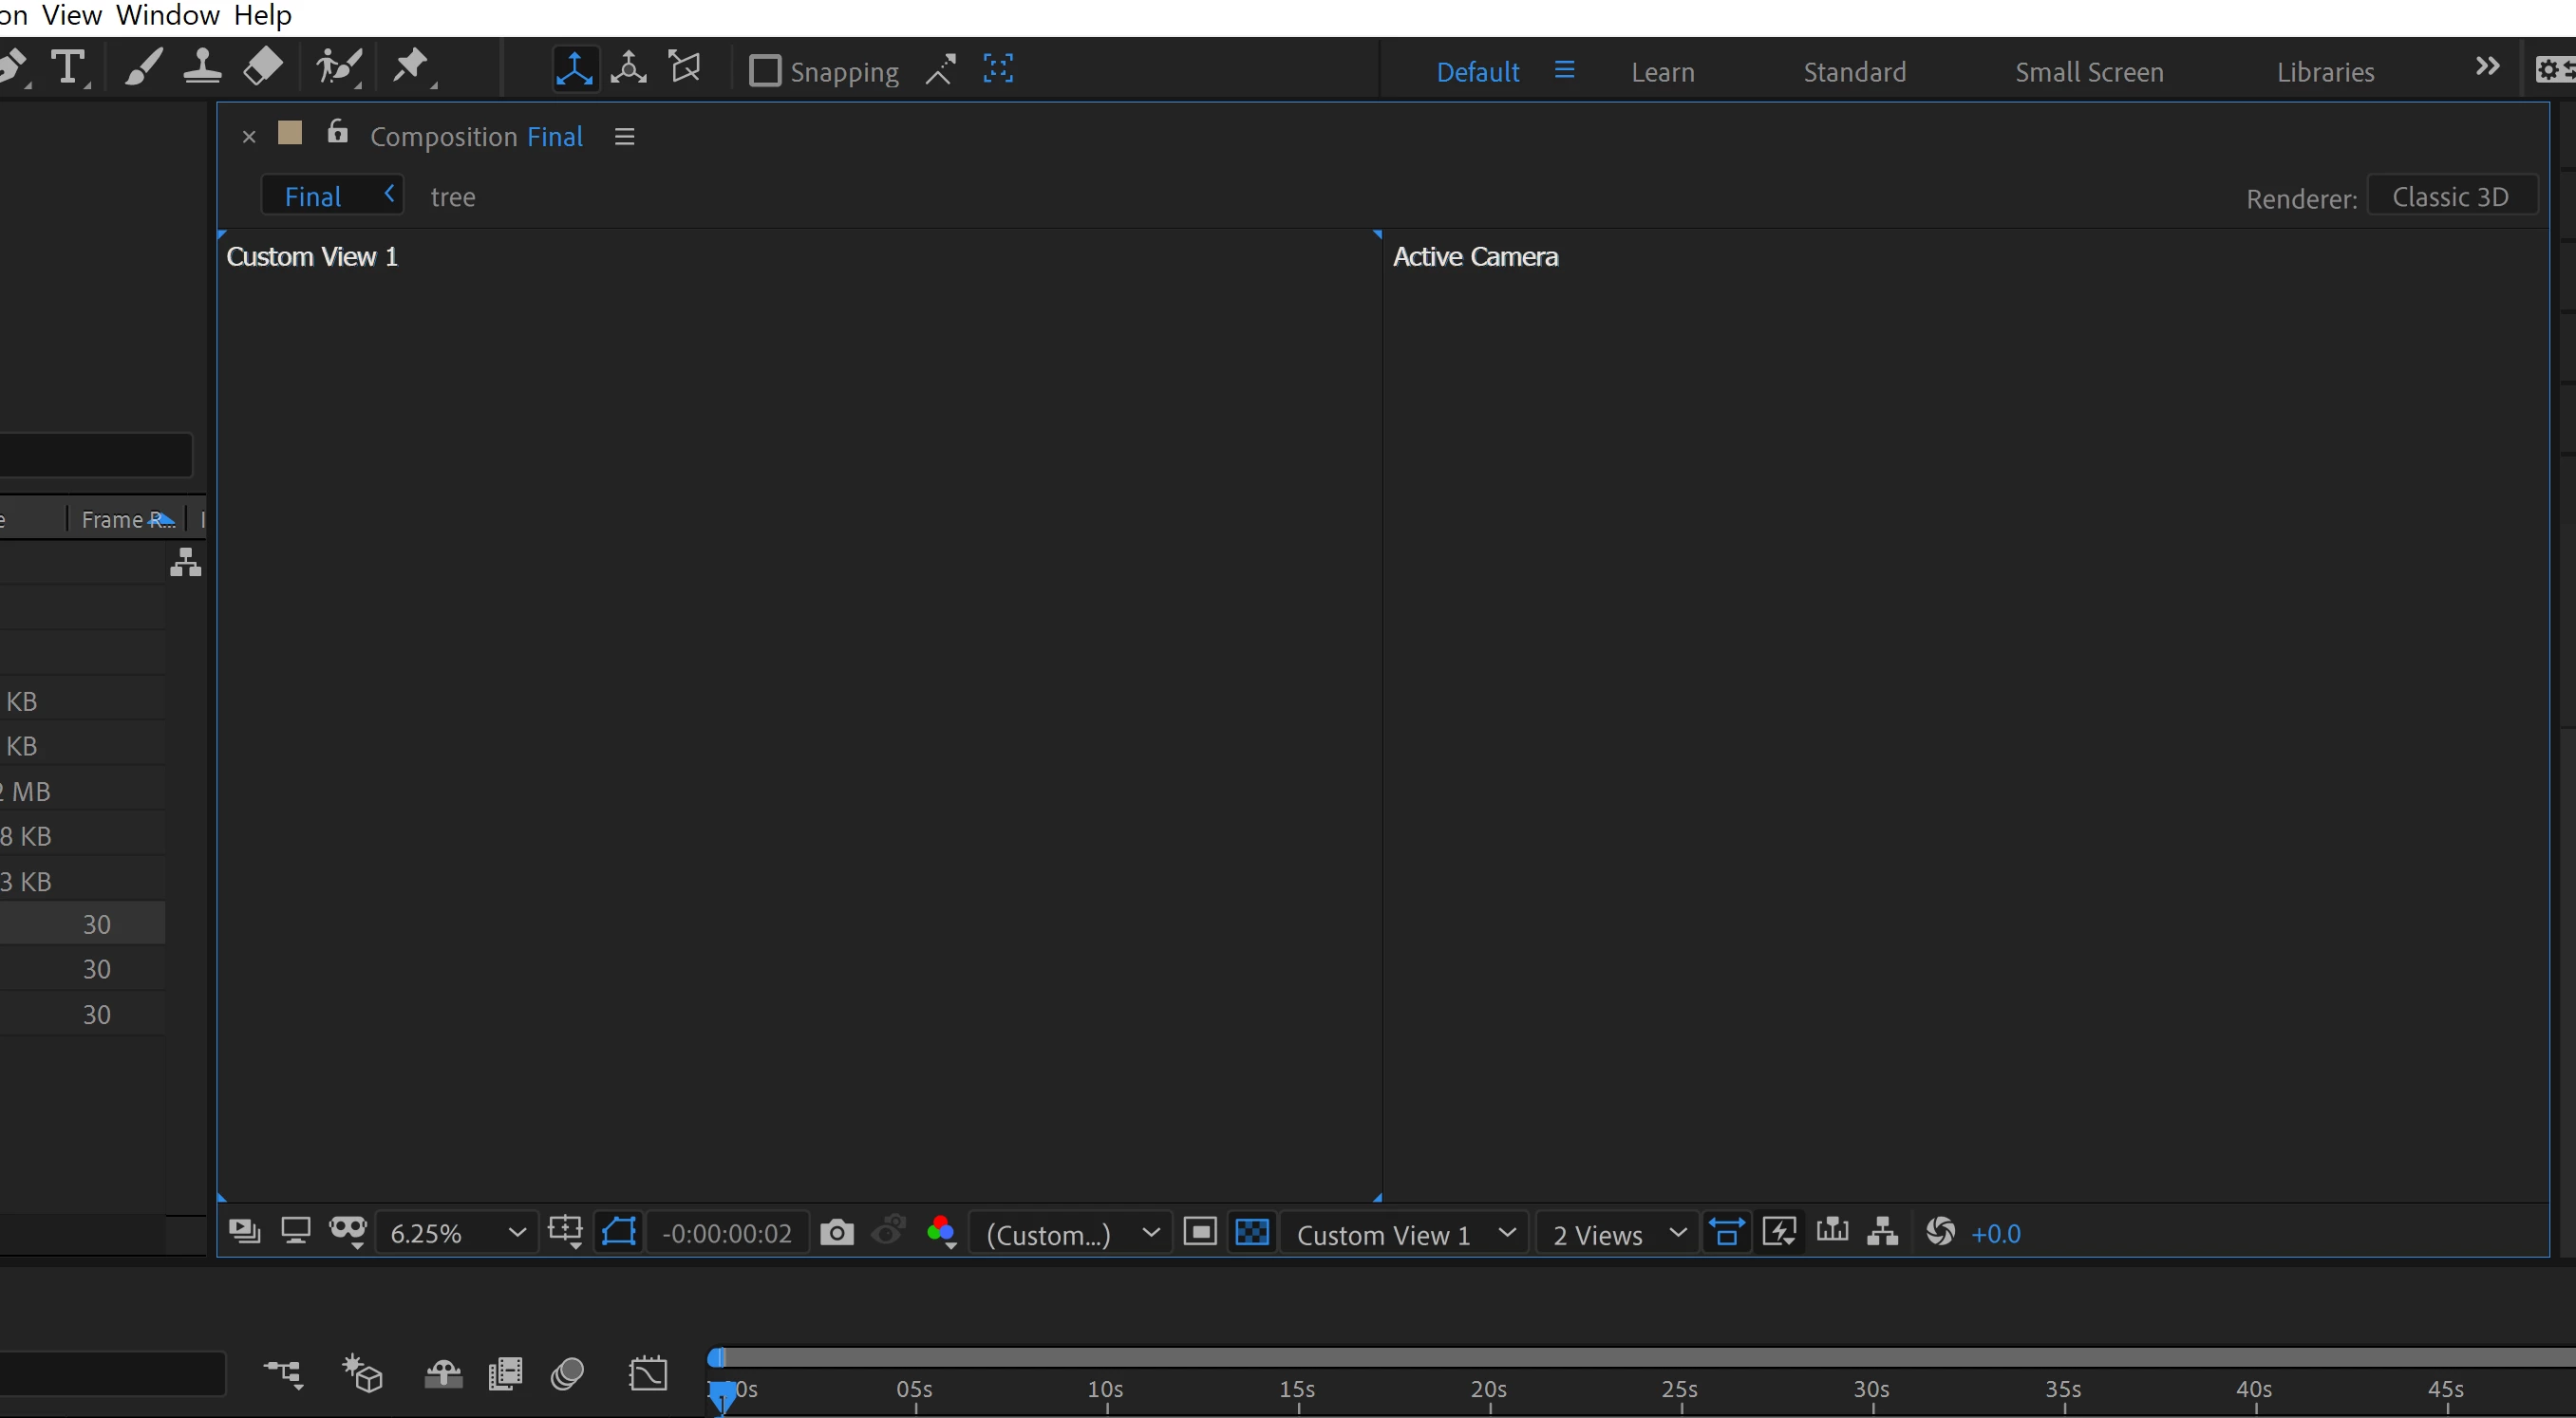Click the Classic 3D renderer button
Image resolution: width=2576 pixels, height=1418 pixels.
click(x=2450, y=196)
